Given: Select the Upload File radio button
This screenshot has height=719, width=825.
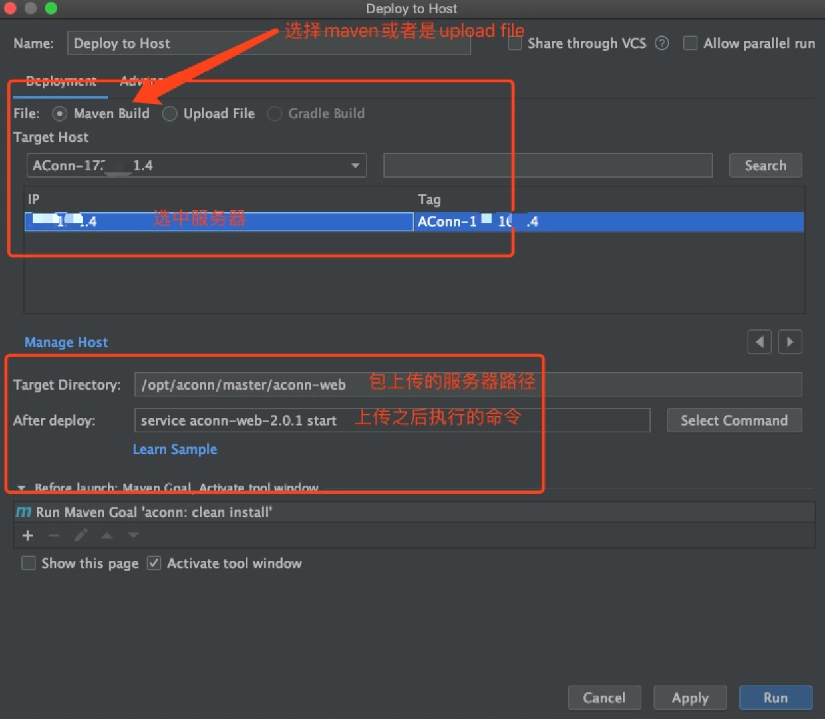Looking at the screenshot, I should (170, 114).
